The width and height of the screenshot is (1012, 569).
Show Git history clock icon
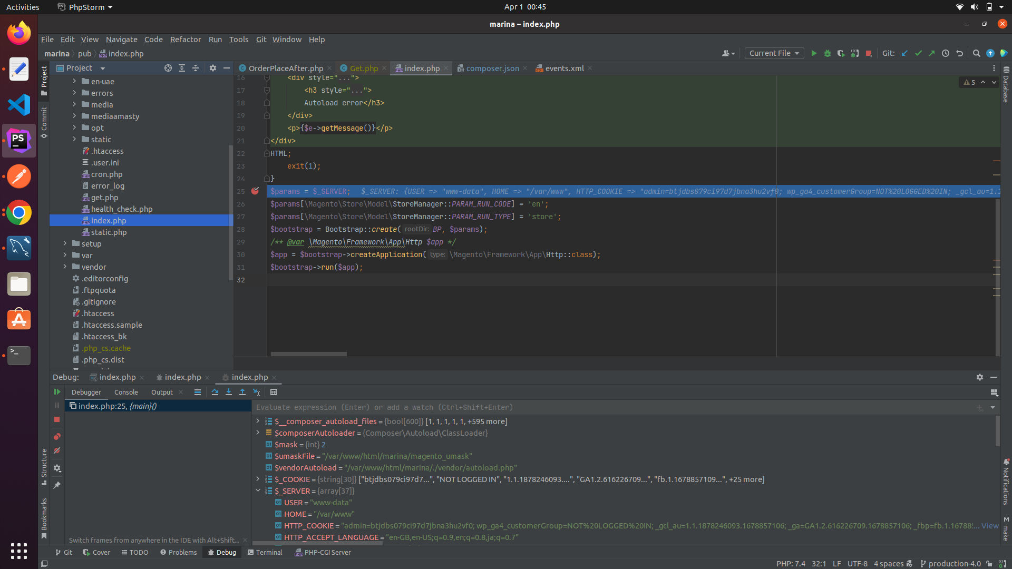pyautogui.click(x=946, y=53)
